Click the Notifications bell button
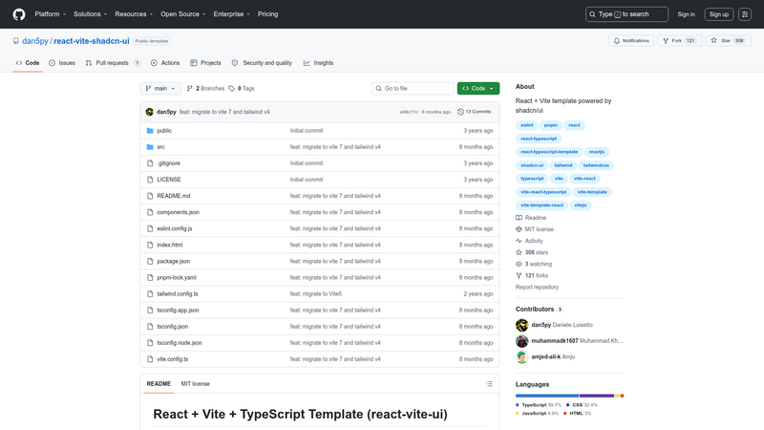The image size is (764, 430). click(631, 41)
